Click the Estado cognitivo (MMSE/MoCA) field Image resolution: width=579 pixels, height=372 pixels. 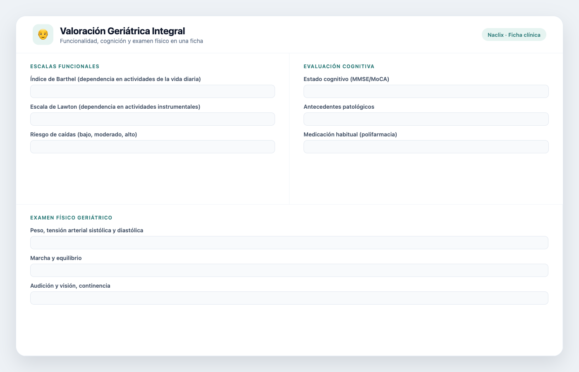pyautogui.click(x=426, y=91)
